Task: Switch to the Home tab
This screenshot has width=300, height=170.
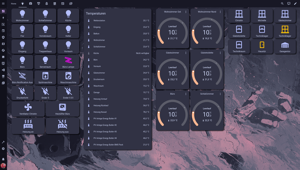Action: [14, 4]
